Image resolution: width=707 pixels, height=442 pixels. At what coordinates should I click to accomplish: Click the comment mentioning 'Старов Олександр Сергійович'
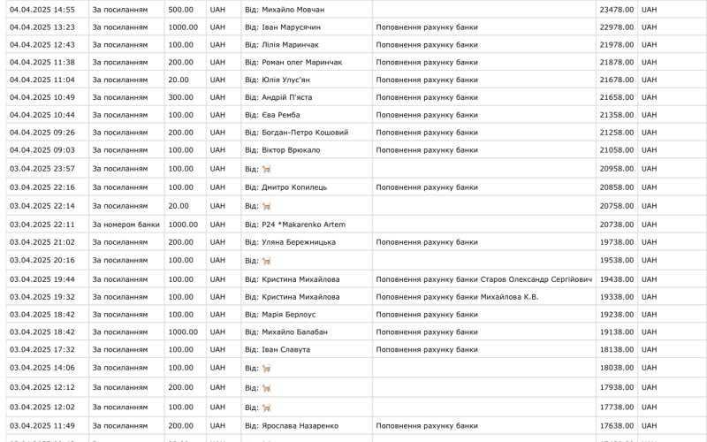(483, 279)
